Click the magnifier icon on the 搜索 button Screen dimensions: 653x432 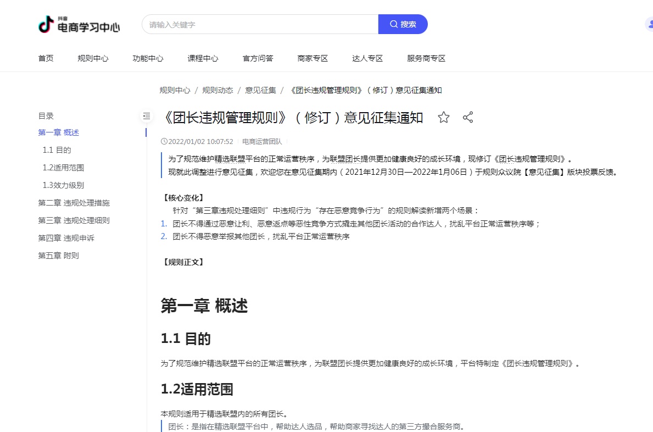[394, 24]
